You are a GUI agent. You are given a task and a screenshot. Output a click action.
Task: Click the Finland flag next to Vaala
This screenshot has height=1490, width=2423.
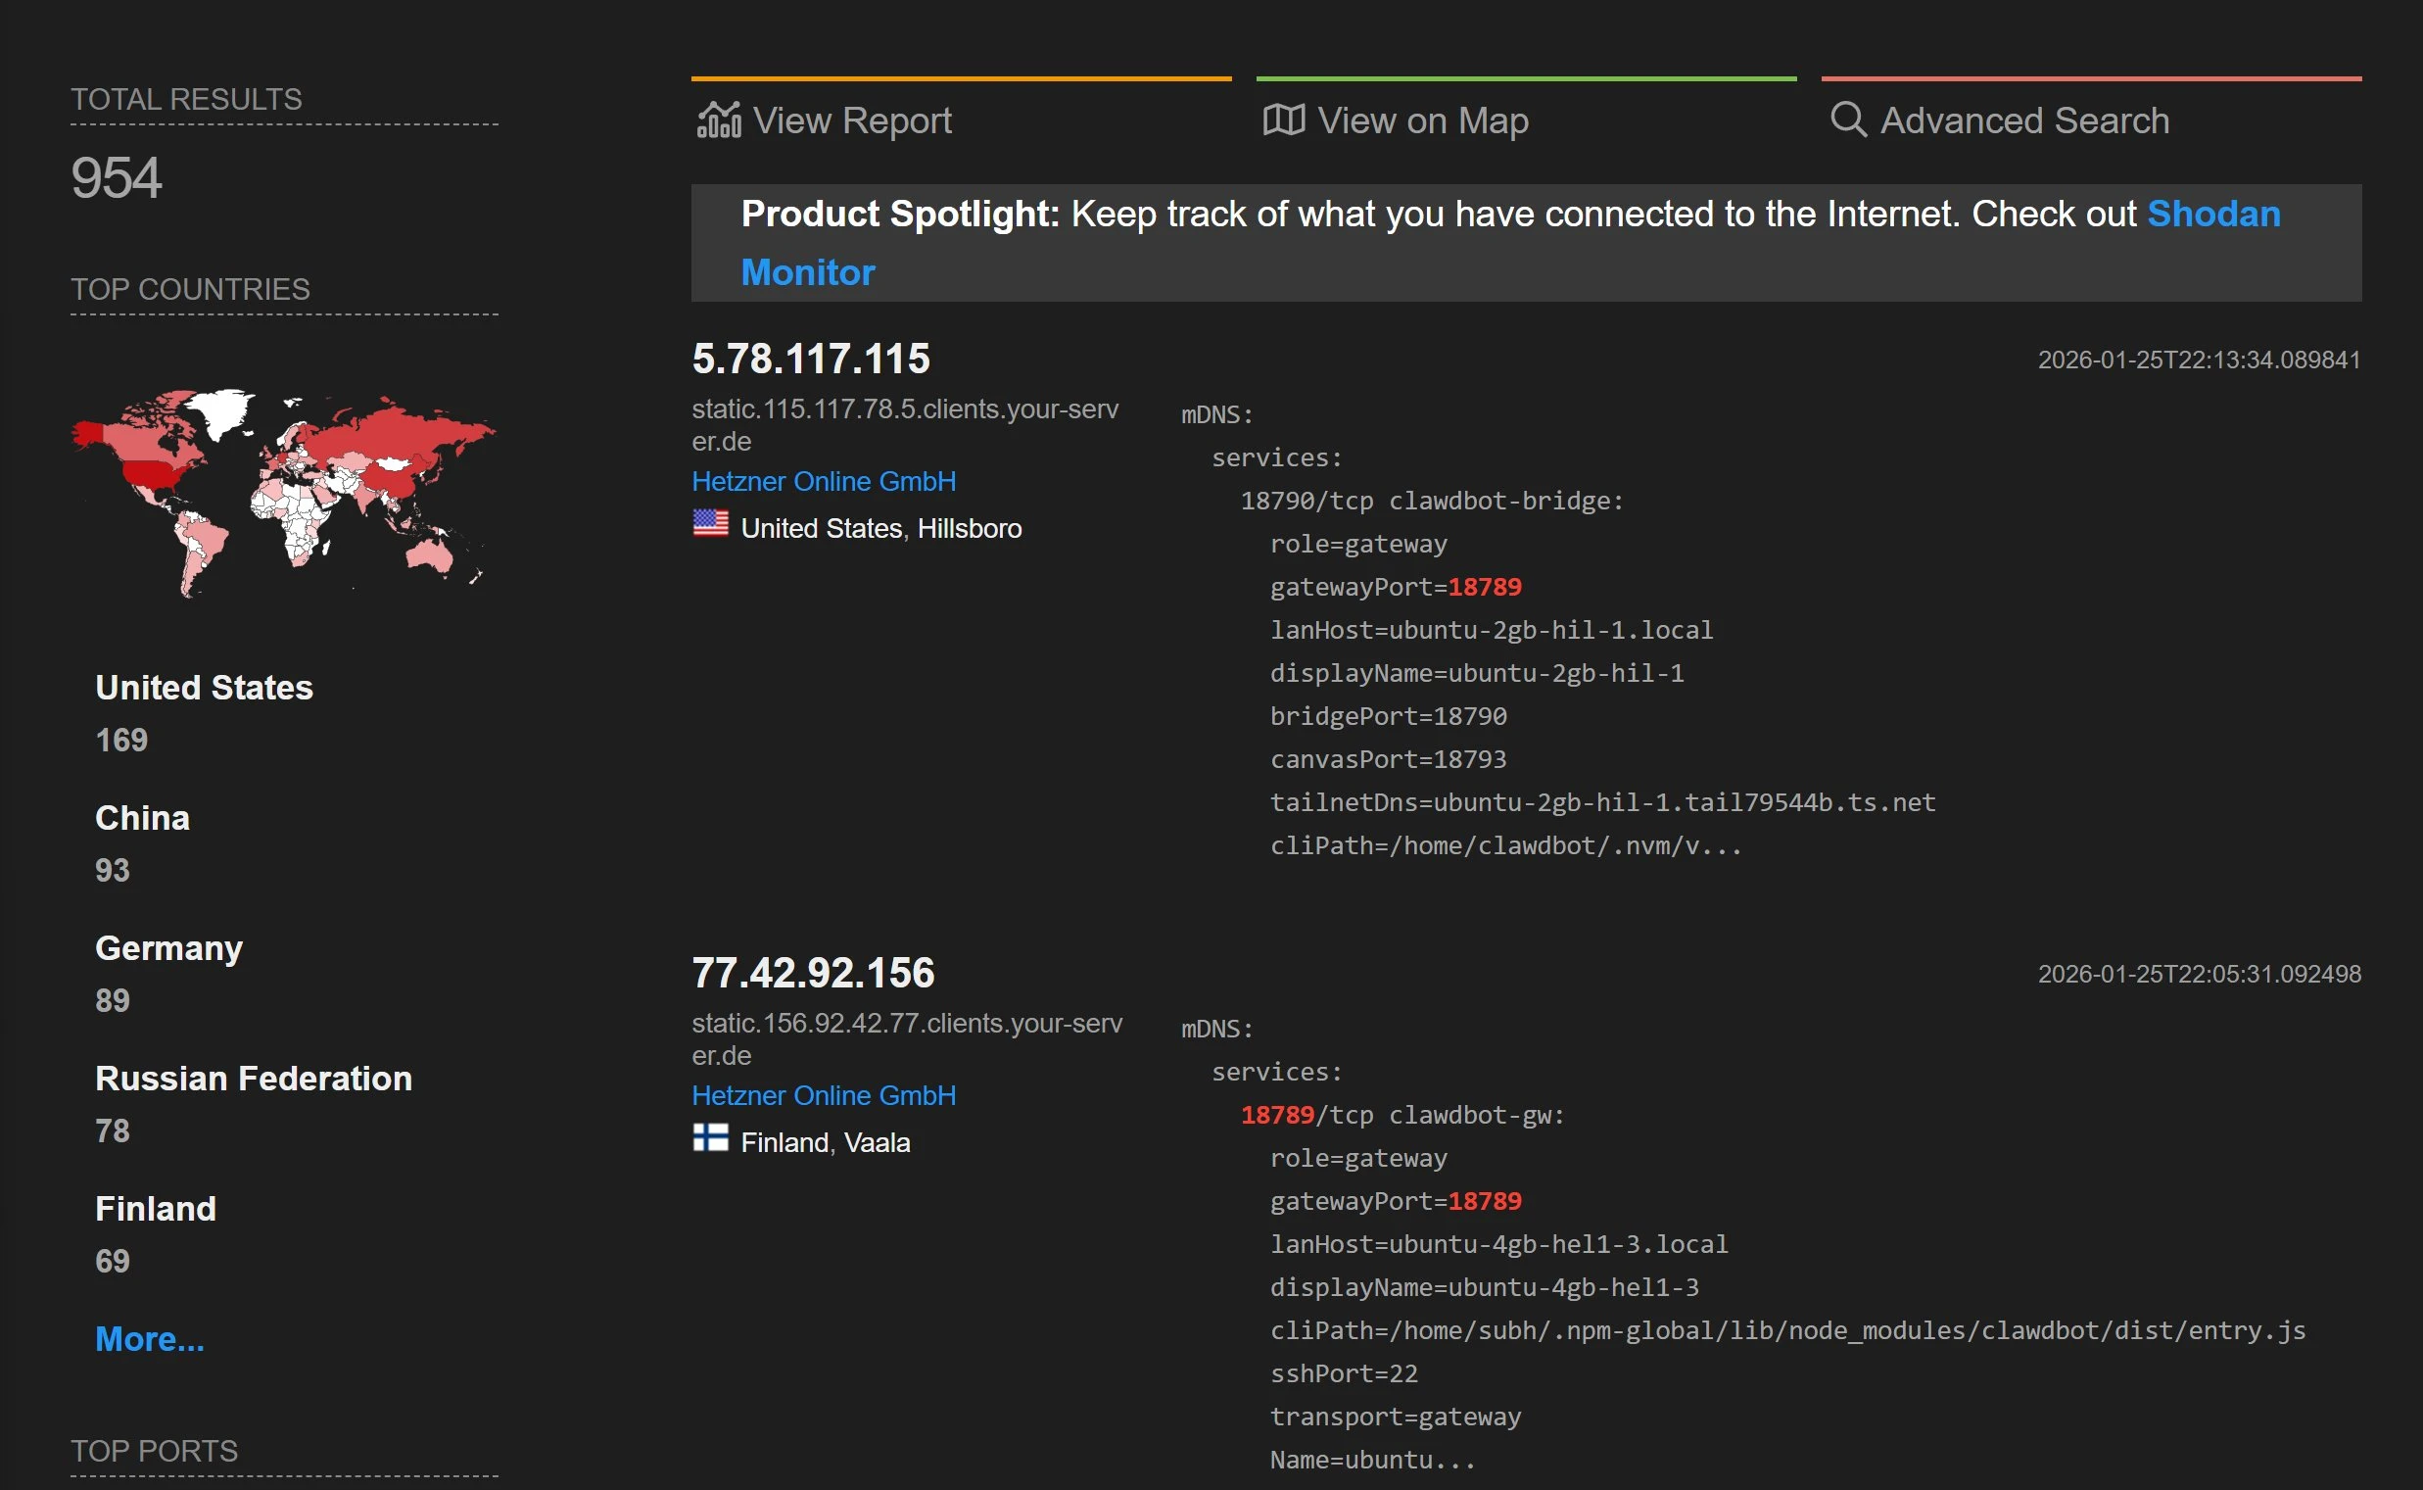tap(711, 1140)
